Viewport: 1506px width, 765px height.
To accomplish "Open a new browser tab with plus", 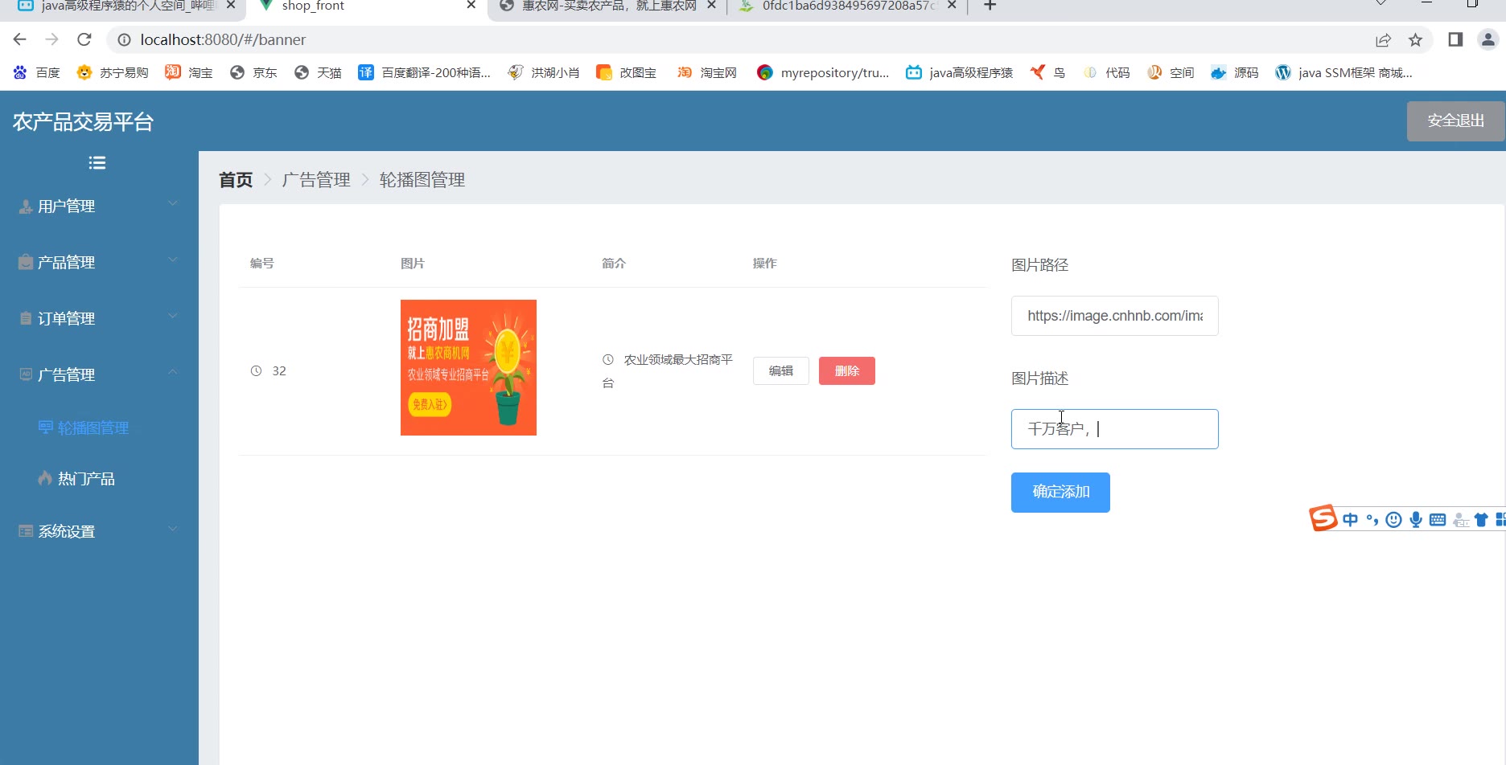I will 990,6.
